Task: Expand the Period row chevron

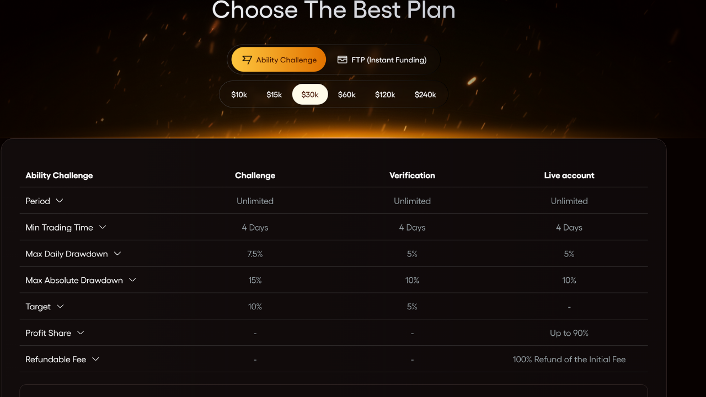Action: (60, 201)
